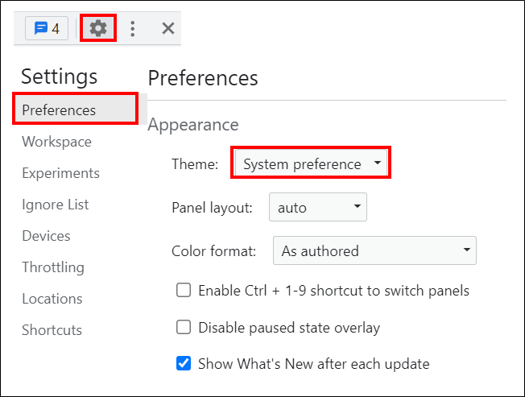Open the Color format dropdown
Image resolution: width=525 pixels, height=397 pixels.
click(374, 250)
